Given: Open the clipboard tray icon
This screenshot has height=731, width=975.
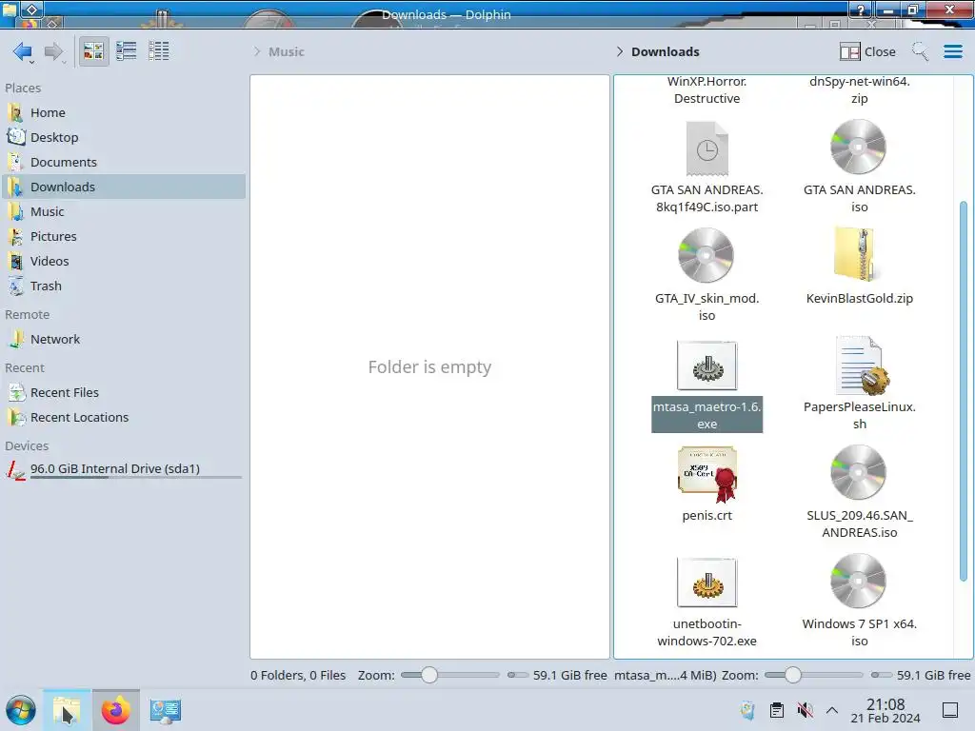Looking at the screenshot, I should (777, 710).
